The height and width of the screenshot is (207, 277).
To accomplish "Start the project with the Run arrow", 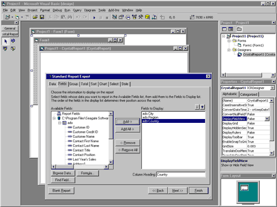I will [94, 18].
